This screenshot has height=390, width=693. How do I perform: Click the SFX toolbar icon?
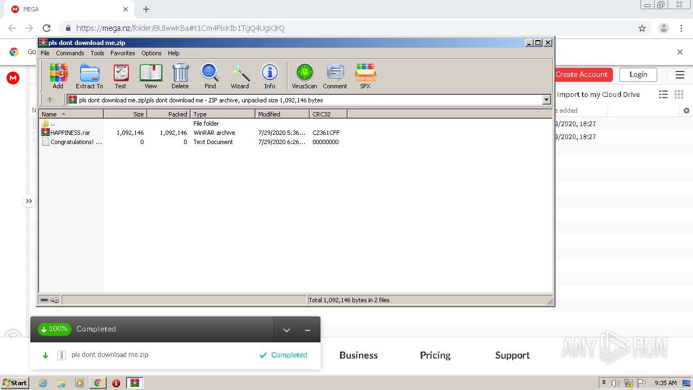(x=365, y=76)
